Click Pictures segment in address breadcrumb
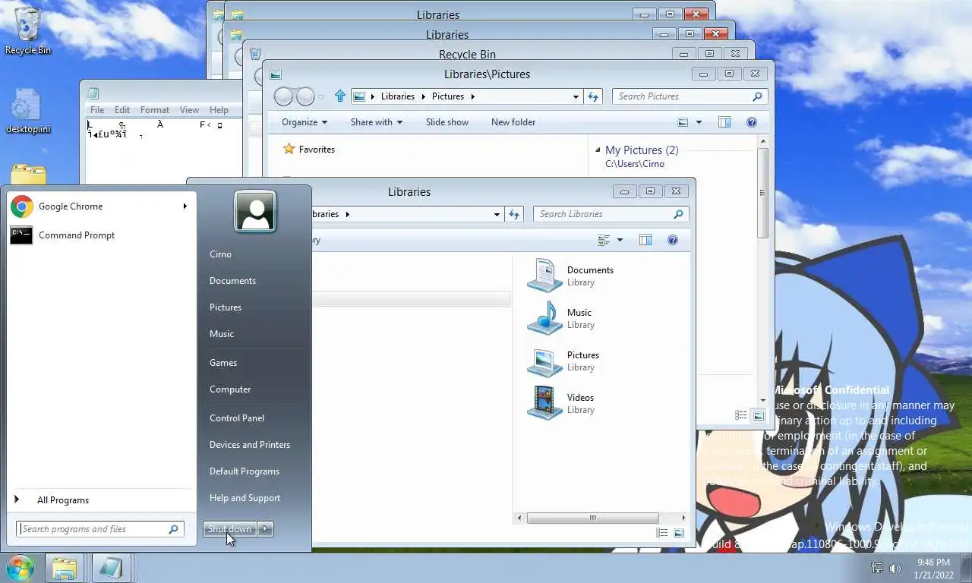The height and width of the screenshot is (583, 972). (448, 96)
